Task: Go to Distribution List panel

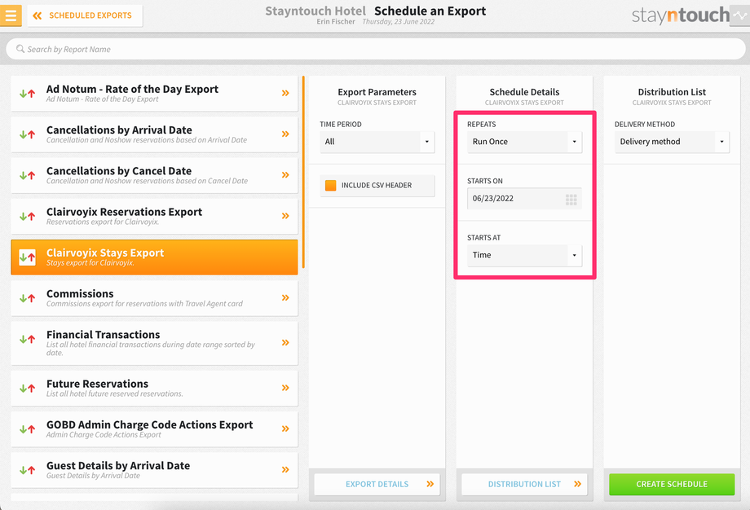Action: point(524,484)
